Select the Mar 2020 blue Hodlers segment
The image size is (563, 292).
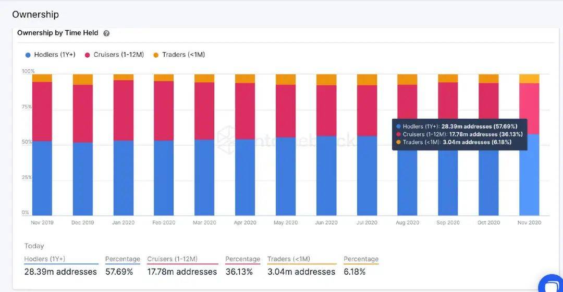click(x=204, y=177)
